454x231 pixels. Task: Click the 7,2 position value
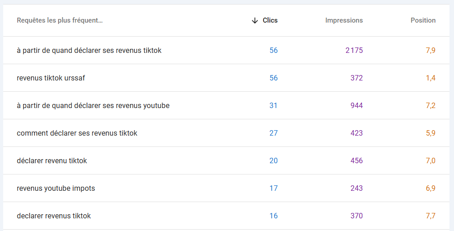[430, 106]
